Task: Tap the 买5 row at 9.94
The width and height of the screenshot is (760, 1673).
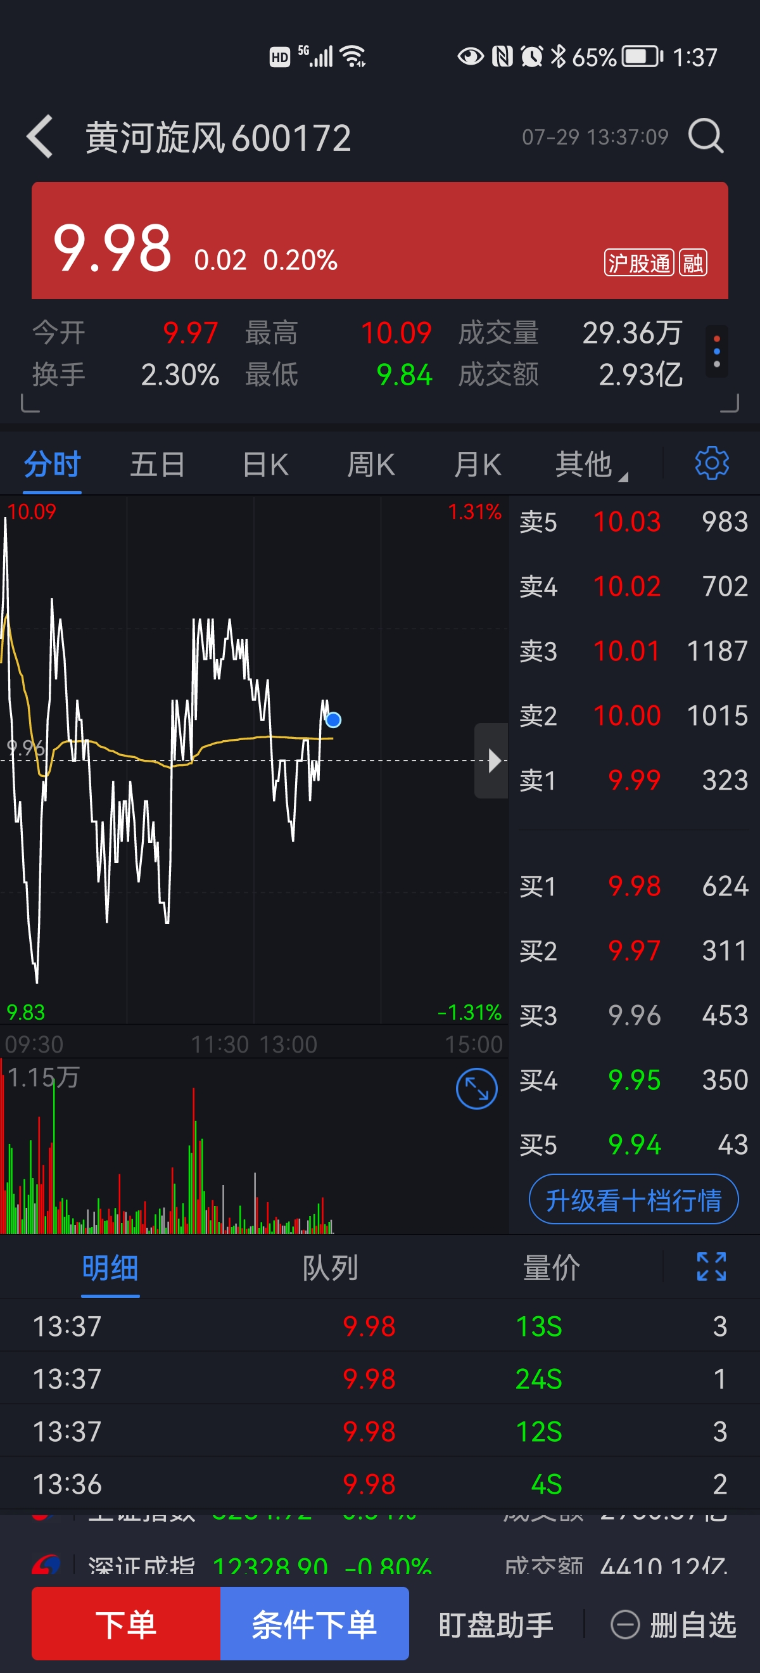Action: click(634, 1144)
